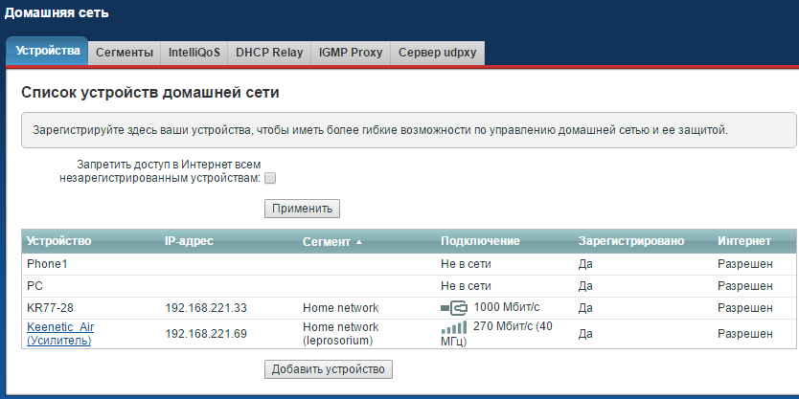Open the Сегменты tab
The height and width of the screenshot is (399, 799).
coord(124,53)
